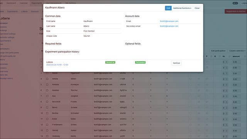Viewport: 247px width, 139px height.
Task: Check the row checkbox for Berno Schade
Action: point(47,107)
